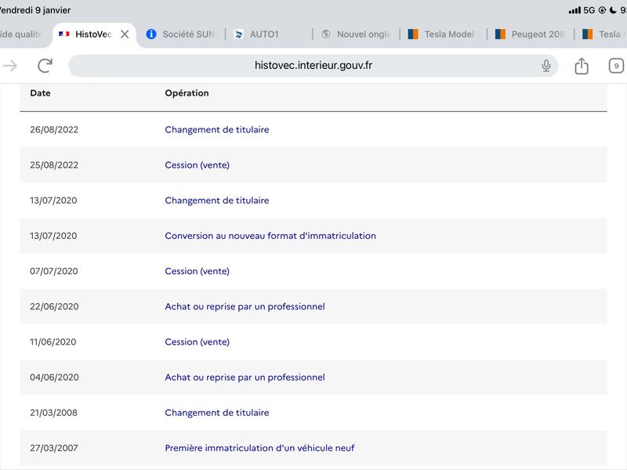Switch to the Tesla Model tab
627x470 pixels.
click(441, 34)
